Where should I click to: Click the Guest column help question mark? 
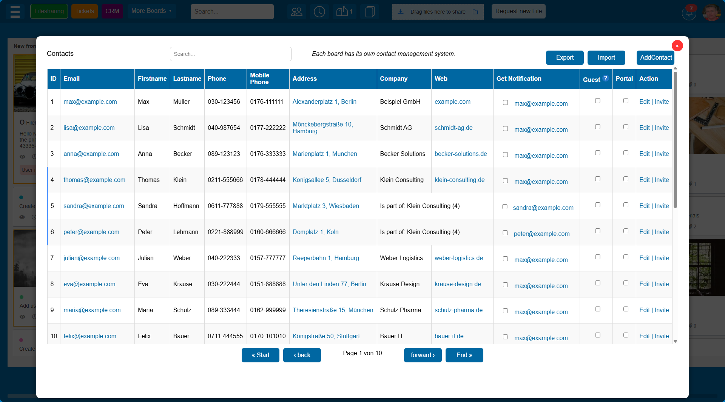(605, 78)
